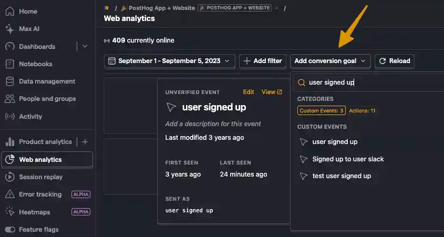Reload the web analytics data
This screenshot has width=444, height=237.
[x=394, y=61]
